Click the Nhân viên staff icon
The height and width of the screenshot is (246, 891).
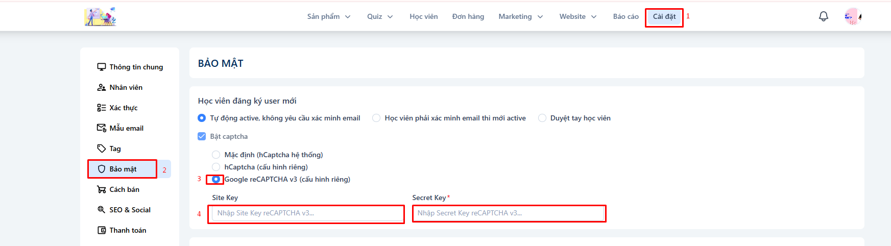pyautogui.click(x=102, y=87)
